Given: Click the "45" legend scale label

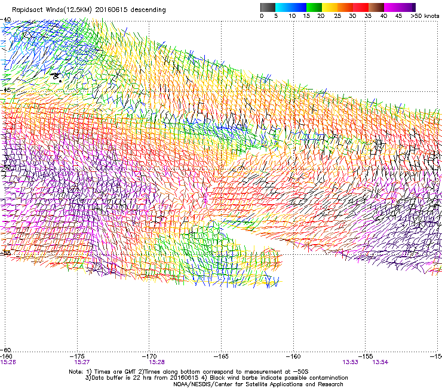Looking at the screenshot, I should pos(398,16).
